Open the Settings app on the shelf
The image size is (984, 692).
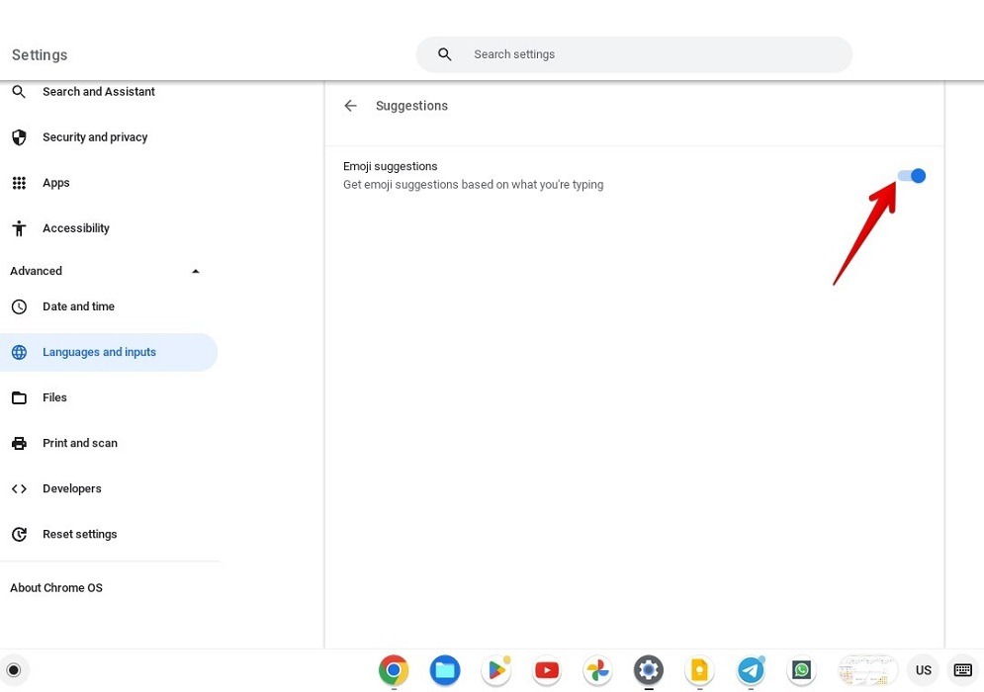click(649, 669)
